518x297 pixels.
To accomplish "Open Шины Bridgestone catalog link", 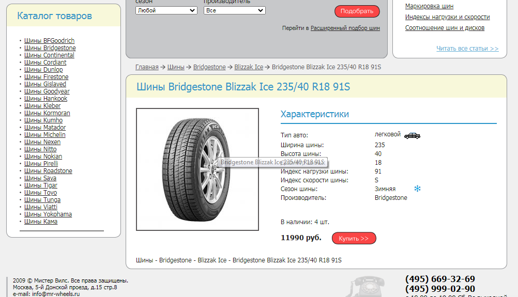I will 50,48.
